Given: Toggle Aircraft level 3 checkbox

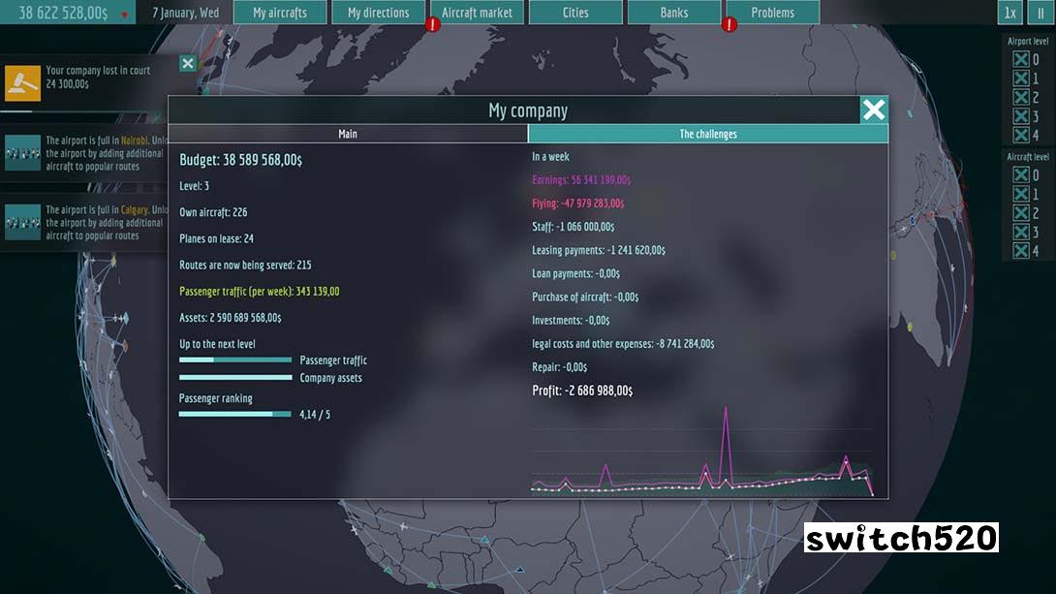Looking at the screenshot, I should pos(1021,232).
